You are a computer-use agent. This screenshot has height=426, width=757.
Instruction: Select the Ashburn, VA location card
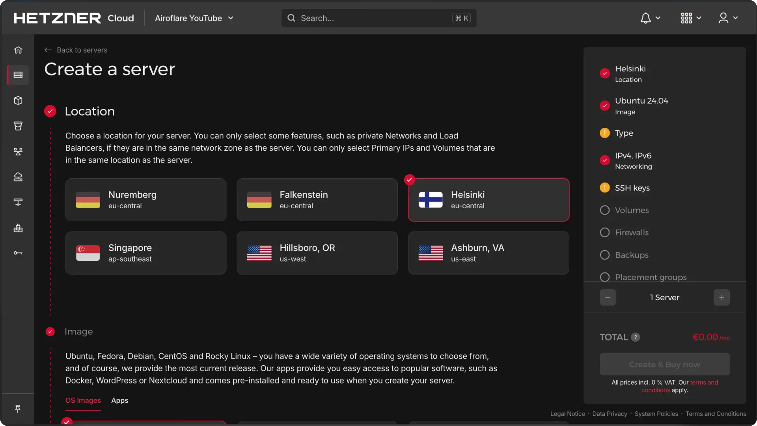(489, 253)
